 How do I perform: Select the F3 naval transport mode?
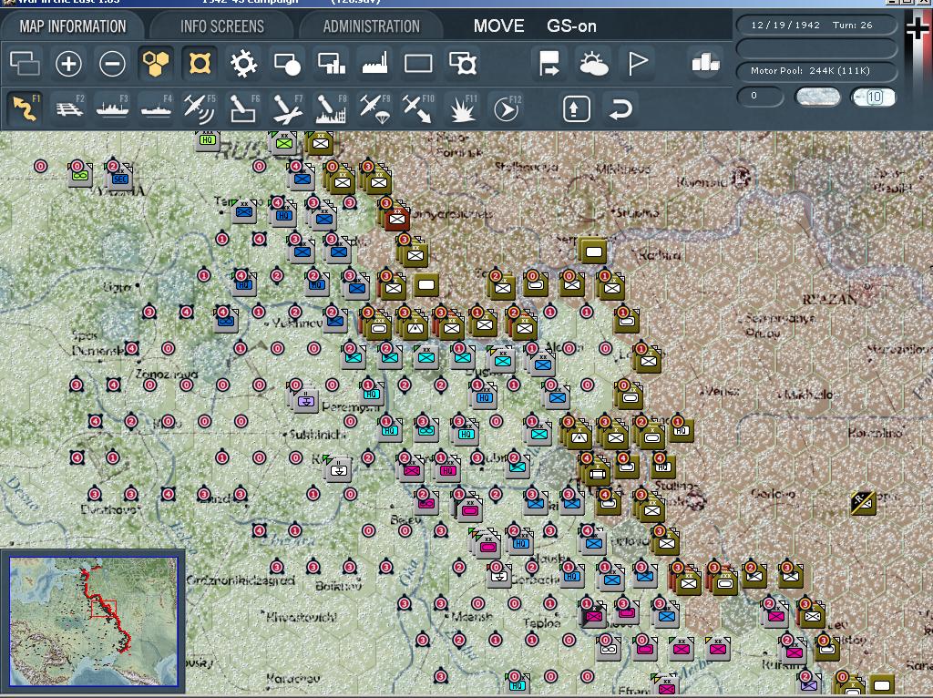(x=112, y=109)
